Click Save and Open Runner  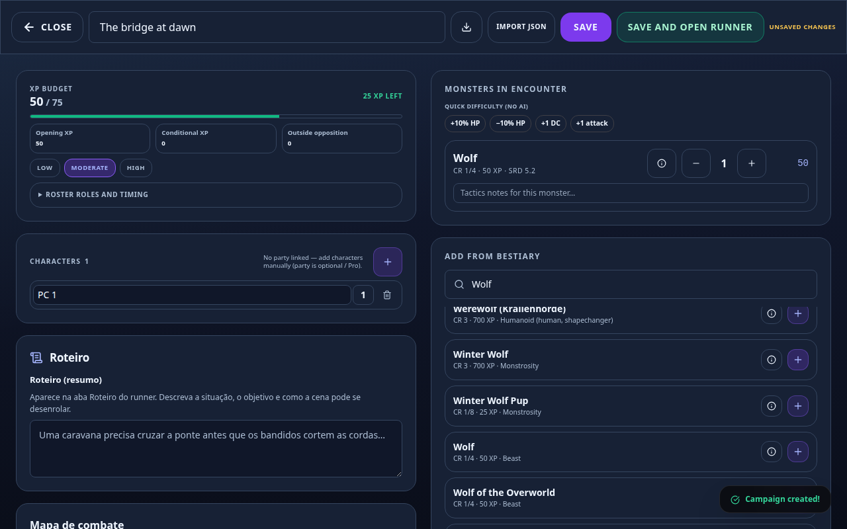pos(690,27)
